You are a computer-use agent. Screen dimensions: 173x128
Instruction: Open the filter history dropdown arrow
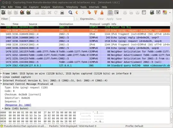[x=77, y=19]
